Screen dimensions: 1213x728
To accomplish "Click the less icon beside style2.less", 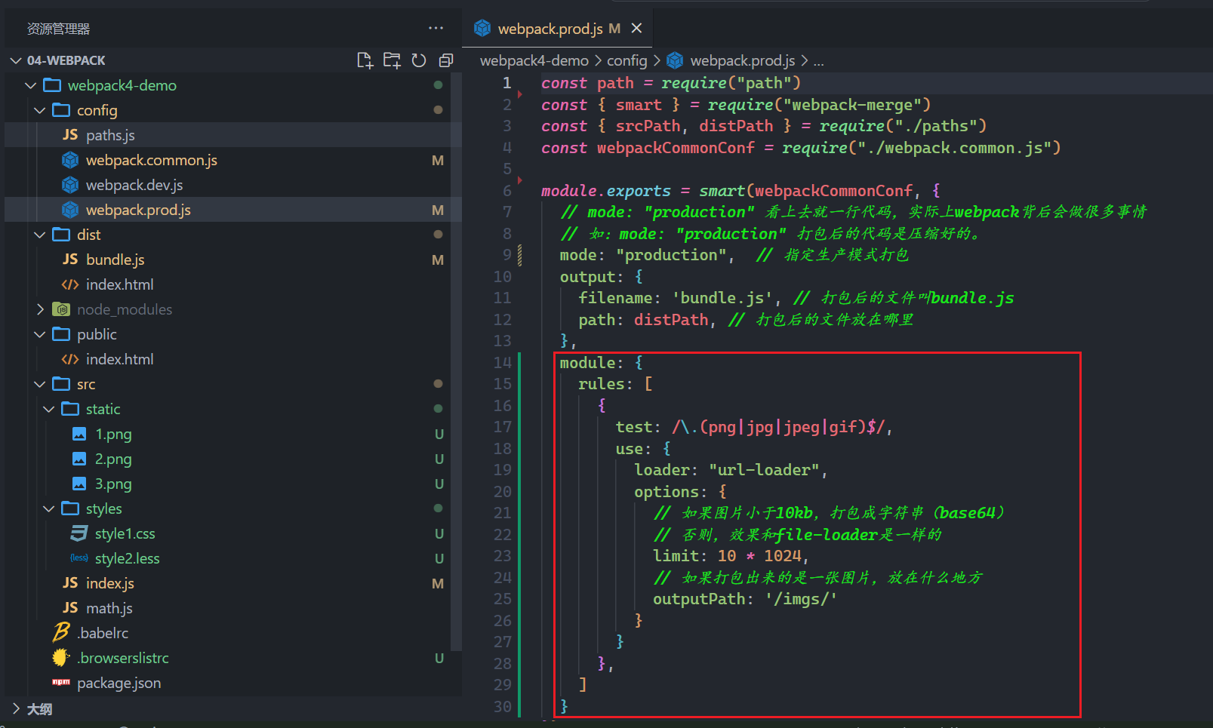I will 79,558.
